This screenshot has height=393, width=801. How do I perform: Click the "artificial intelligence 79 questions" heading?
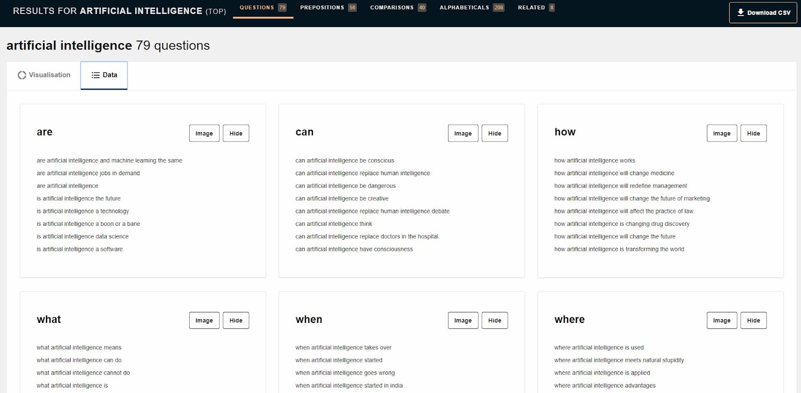108,46
